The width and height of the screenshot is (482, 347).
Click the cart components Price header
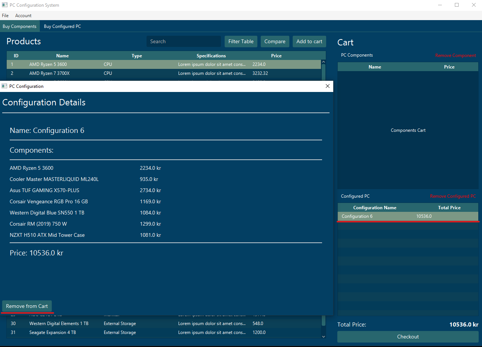[x=449, y=67]
